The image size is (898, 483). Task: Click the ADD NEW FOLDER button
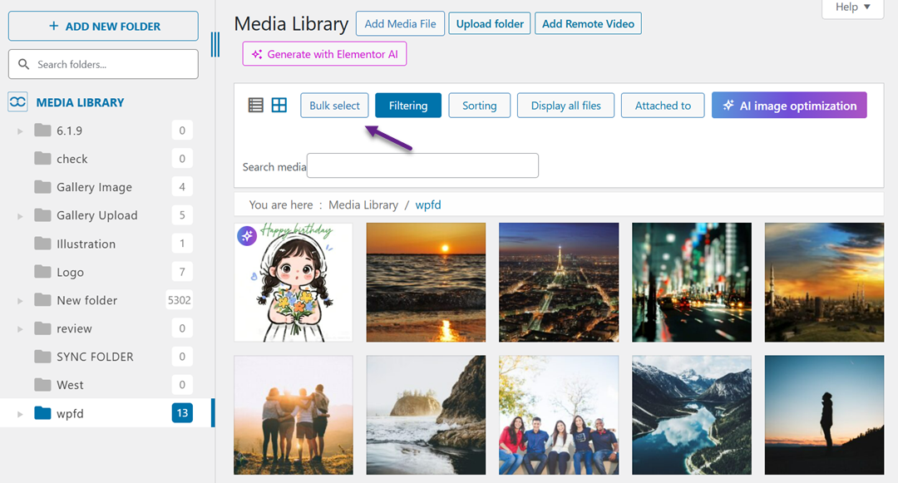click(102, 26)
